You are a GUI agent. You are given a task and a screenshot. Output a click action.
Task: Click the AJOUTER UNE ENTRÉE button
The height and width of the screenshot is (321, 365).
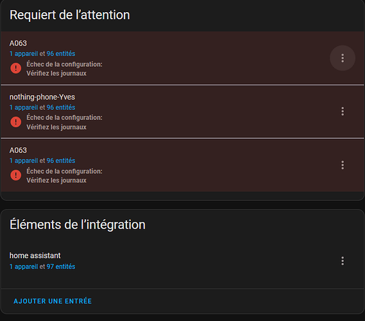tap(53, 301)
